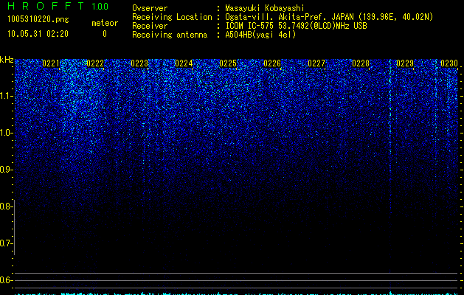This screenshot has width=464, height=295.
Task: Click the meteor count label
Action: pos(105,23)
